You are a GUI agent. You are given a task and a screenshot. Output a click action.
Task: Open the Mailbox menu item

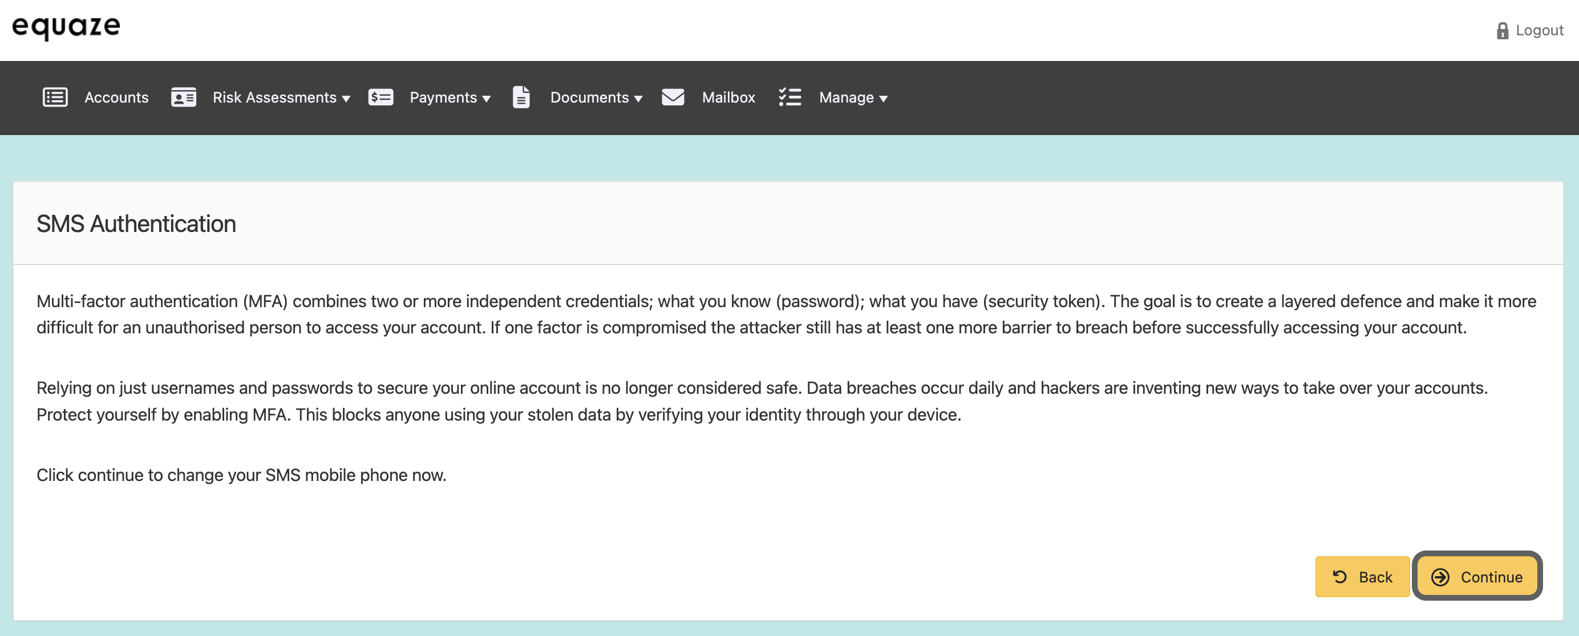pos(728,97)
